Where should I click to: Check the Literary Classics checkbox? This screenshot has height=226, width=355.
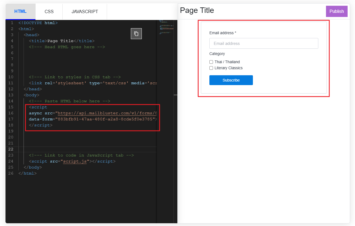211,68
